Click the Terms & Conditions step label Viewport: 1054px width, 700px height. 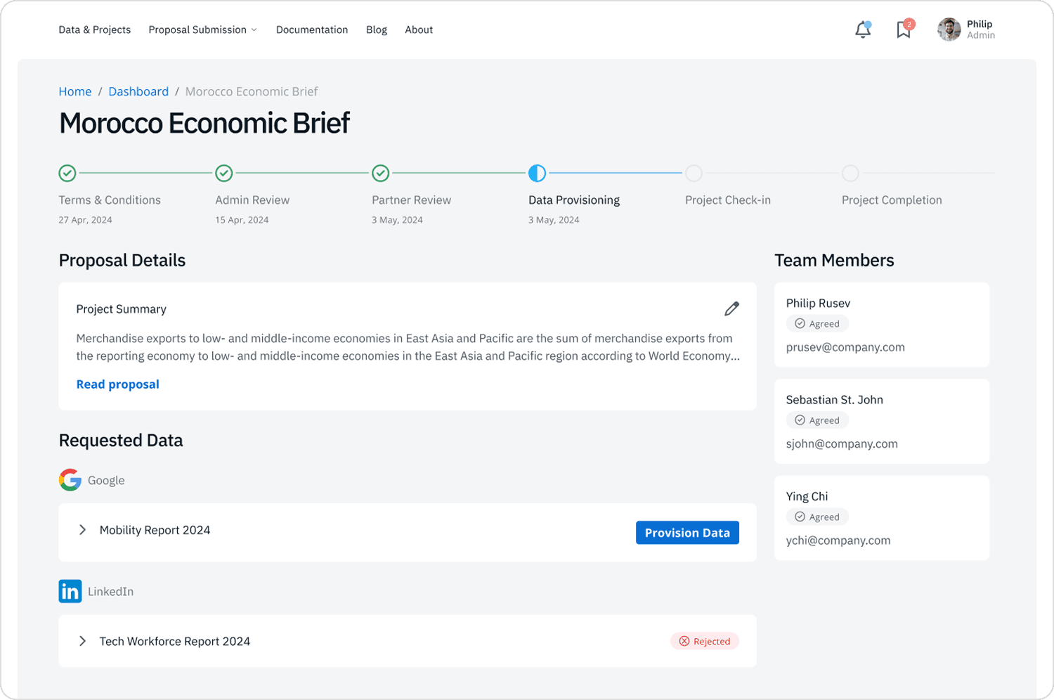(110, 200)
